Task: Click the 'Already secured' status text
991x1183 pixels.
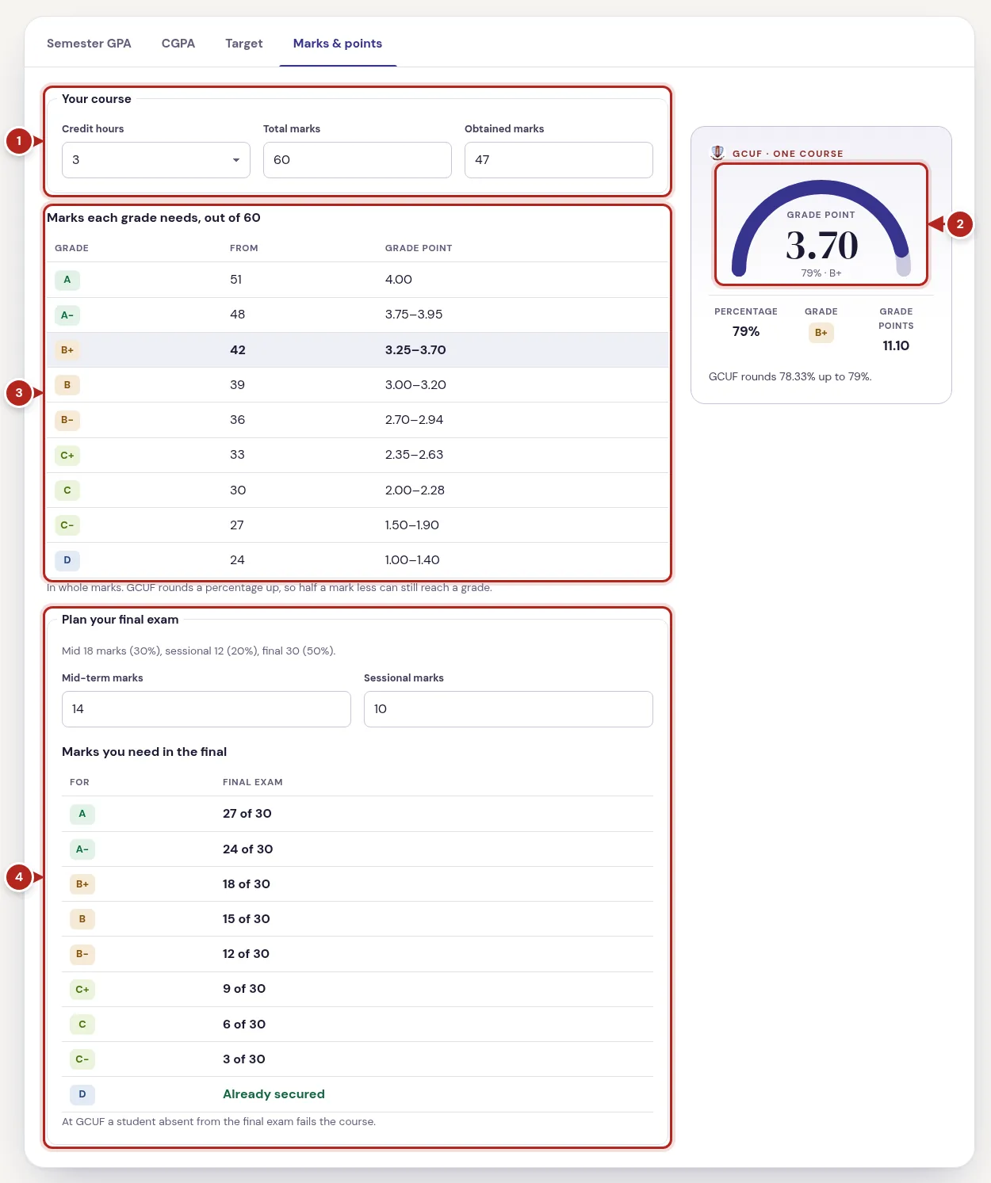Action: click(274, 1094)
